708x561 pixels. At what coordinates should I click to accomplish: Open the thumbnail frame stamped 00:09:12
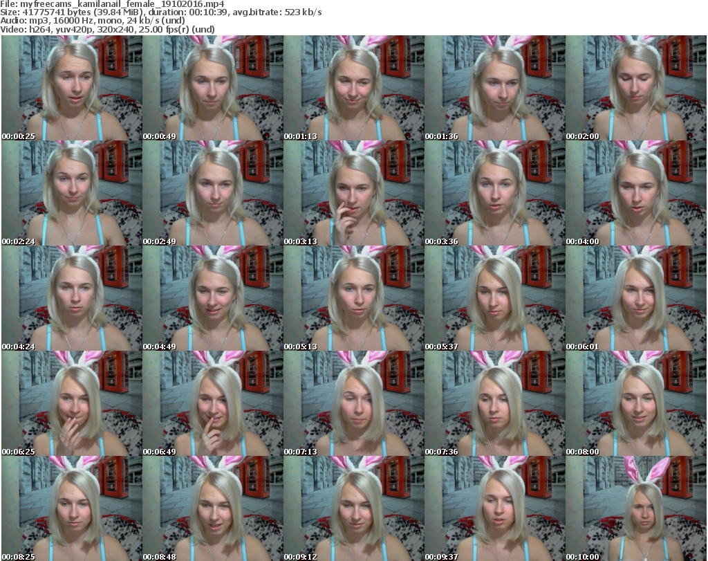click(354, 508)
